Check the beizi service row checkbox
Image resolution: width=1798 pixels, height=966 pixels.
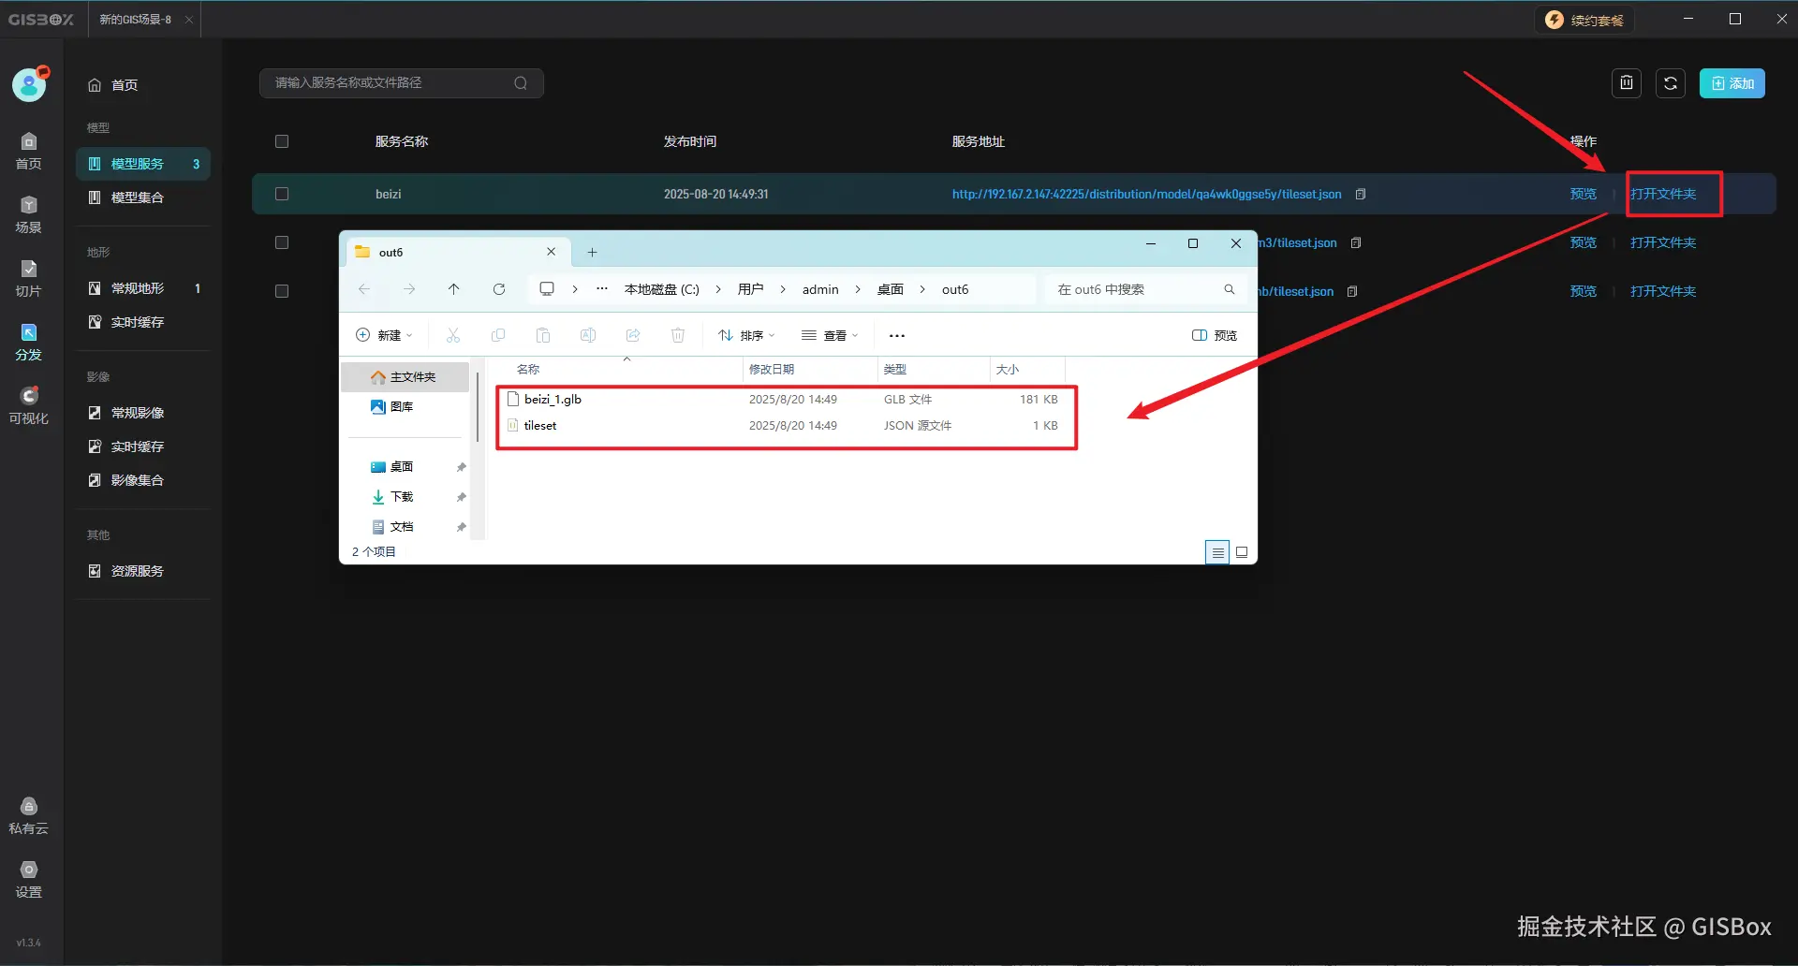click(x=282, y=194)
